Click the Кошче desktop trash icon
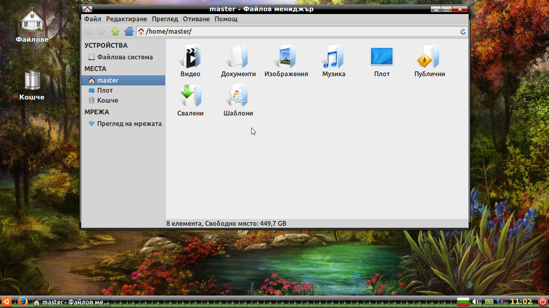The height and width of the screenshot is (308, 549). coord(32,85)
